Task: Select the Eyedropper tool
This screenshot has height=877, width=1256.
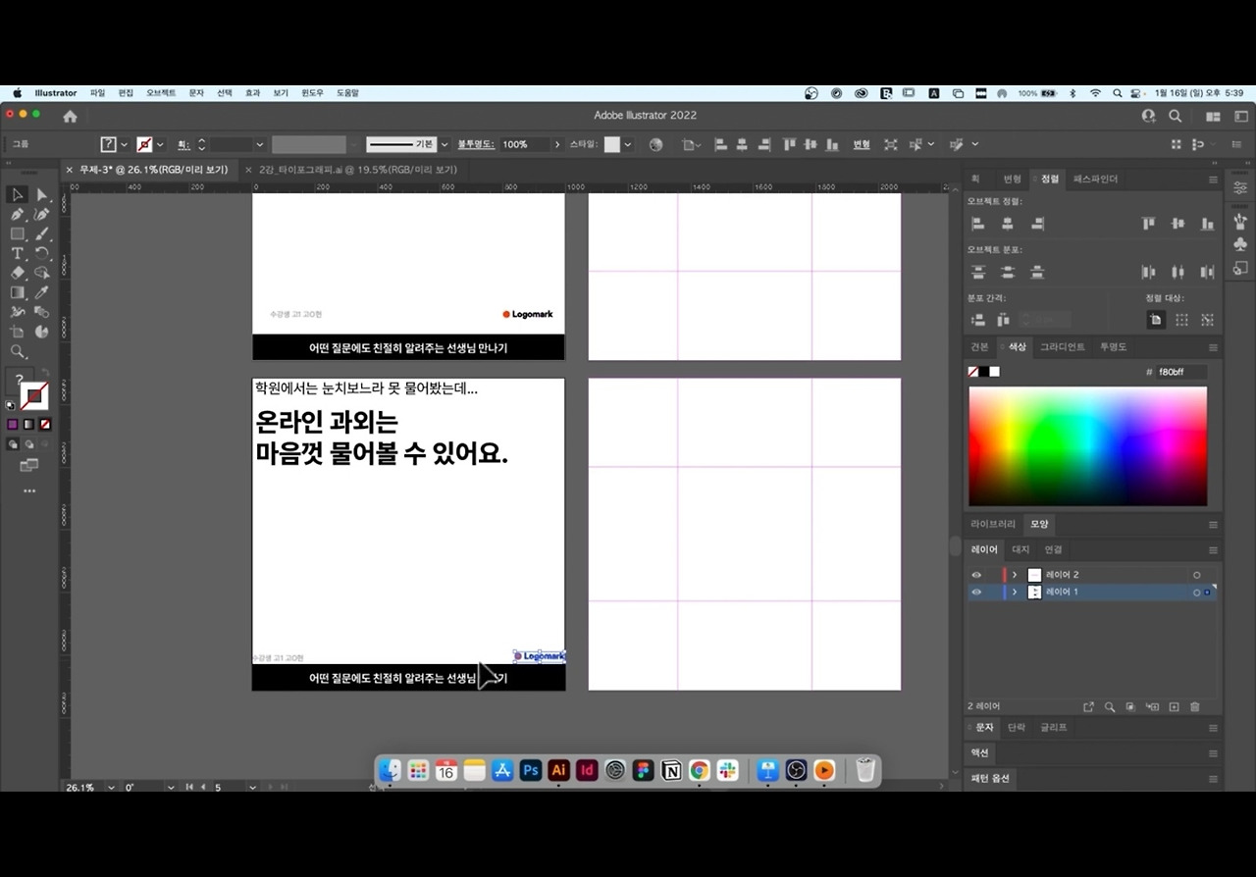Action: (42, 293)
